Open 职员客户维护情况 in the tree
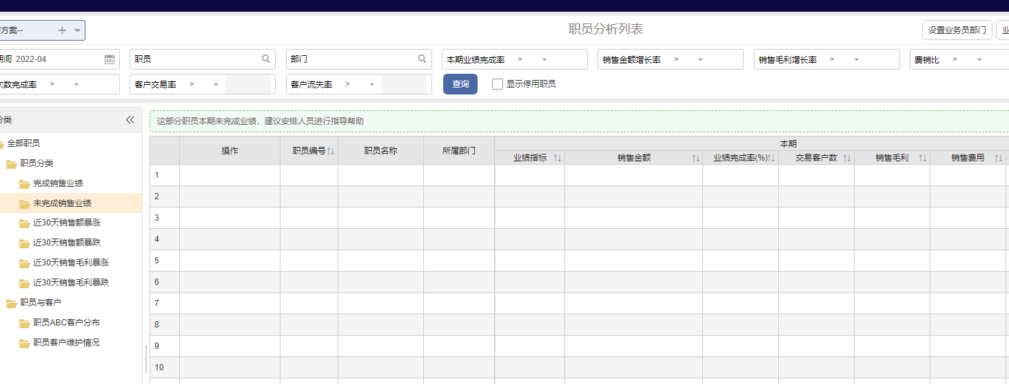Image resolution: width=1009 pixels, height=384 pixels. tap(66, 343)
